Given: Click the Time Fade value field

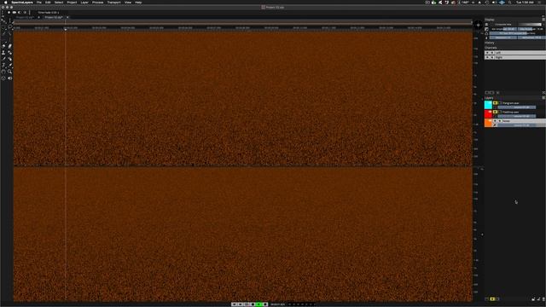Looking at the screenshot, I should [49, 13].
